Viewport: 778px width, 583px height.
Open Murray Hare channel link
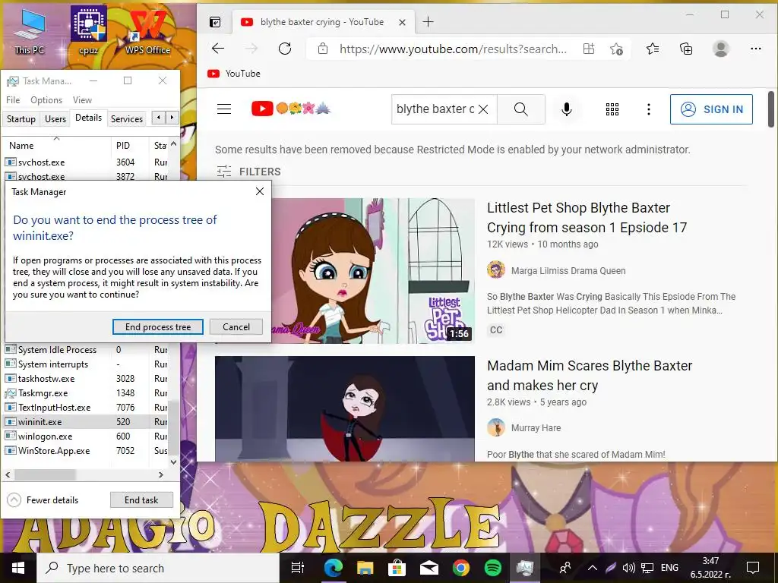coord(536,428)
